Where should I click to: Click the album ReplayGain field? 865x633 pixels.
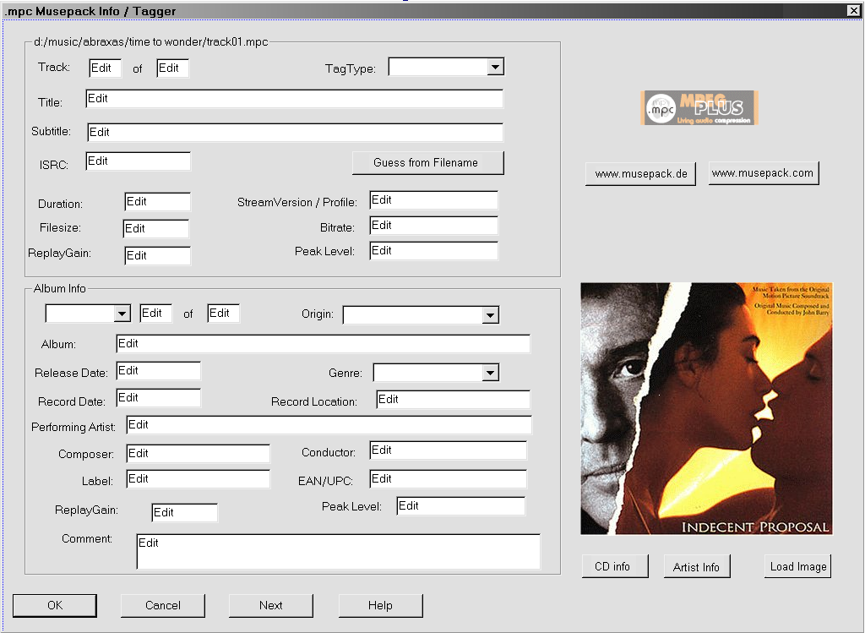185,513
